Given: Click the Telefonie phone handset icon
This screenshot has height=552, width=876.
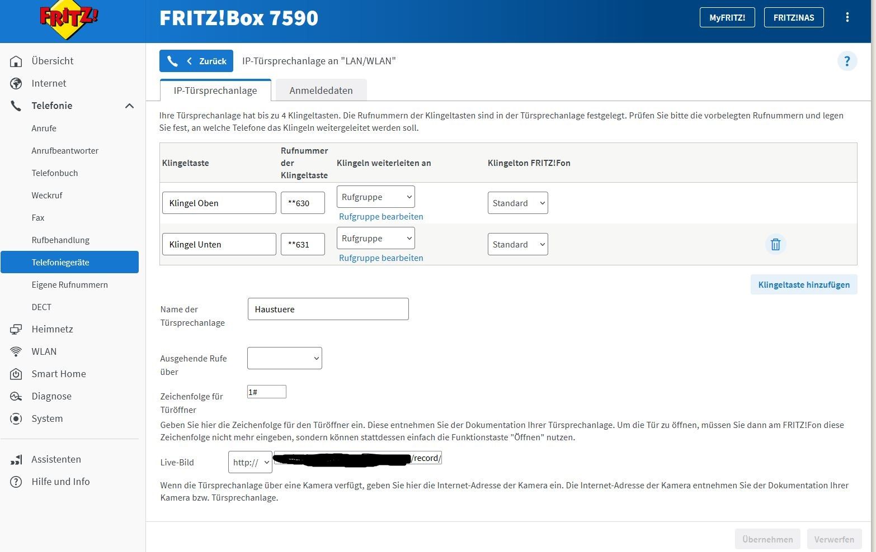Looking at the screenshot, I should (x=16, y=106).
